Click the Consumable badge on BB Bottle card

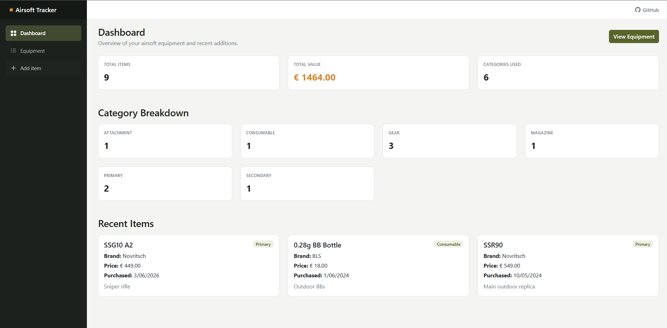point(448,244)
